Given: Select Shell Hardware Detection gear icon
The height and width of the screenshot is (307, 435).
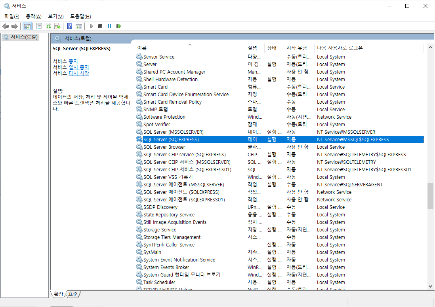Looking at the screenshot, I should pos(139,79).
